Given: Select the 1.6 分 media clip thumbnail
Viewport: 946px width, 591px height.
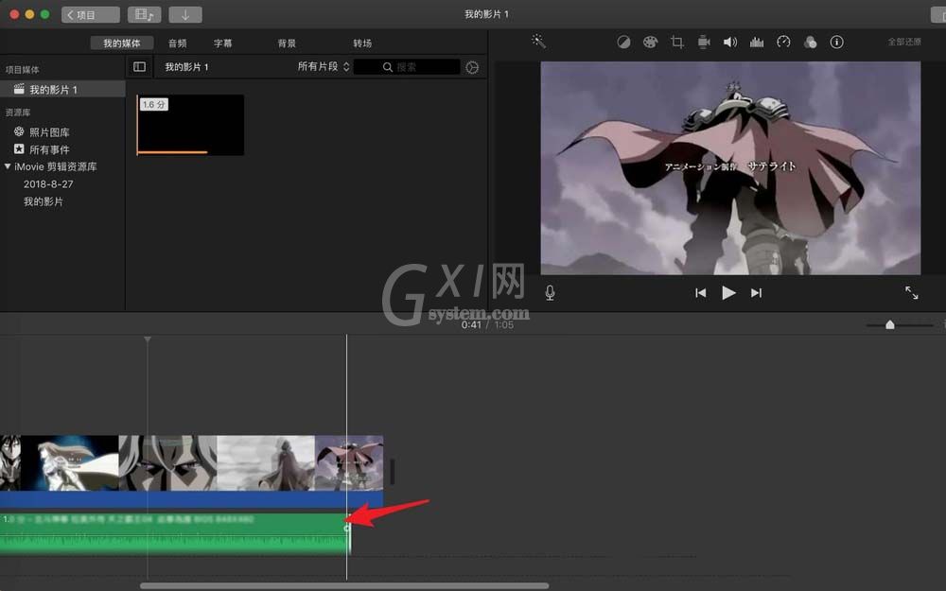Looking at the screenshot, I should tap(191, 125).
